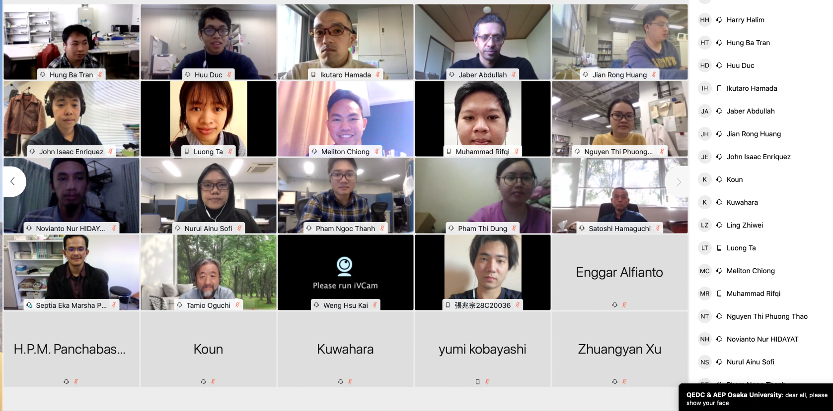Open the QEDC & AEP Osaka University chat notification
Image resolution: width=833 pixels, height=411 pixels.
(x=756, y=398)
